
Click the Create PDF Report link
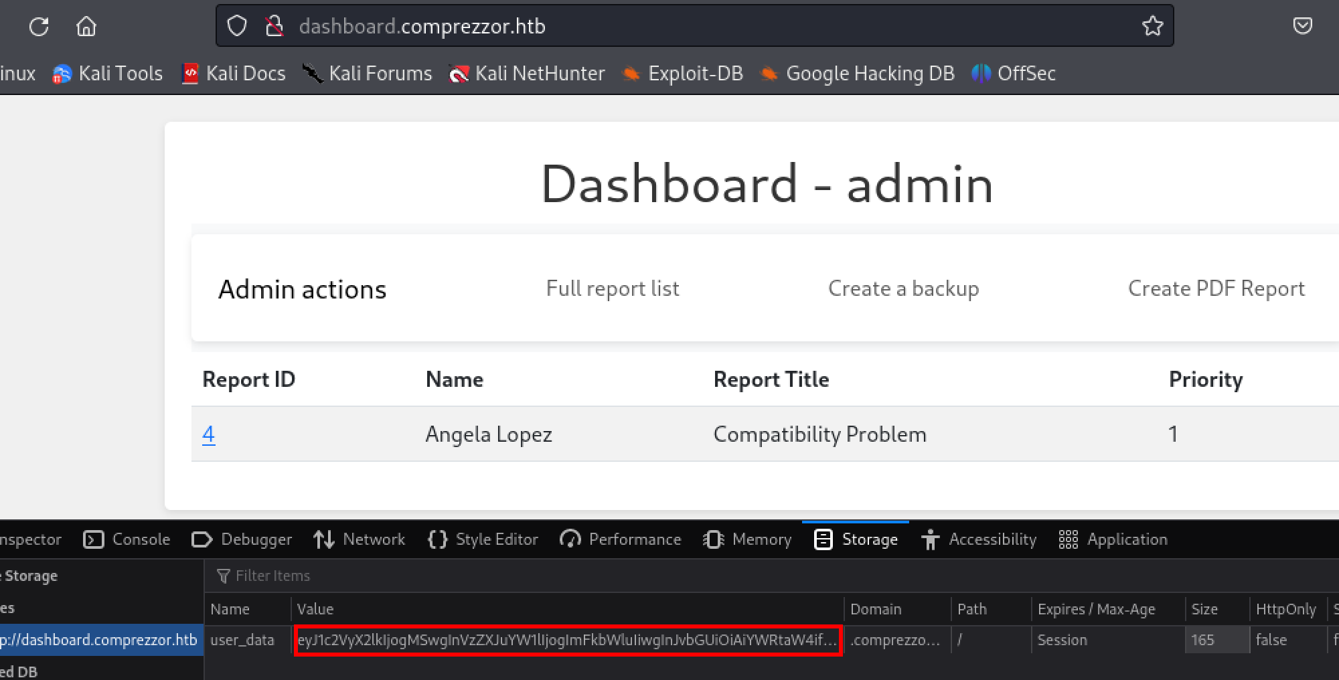click(x=1216, y=288)
